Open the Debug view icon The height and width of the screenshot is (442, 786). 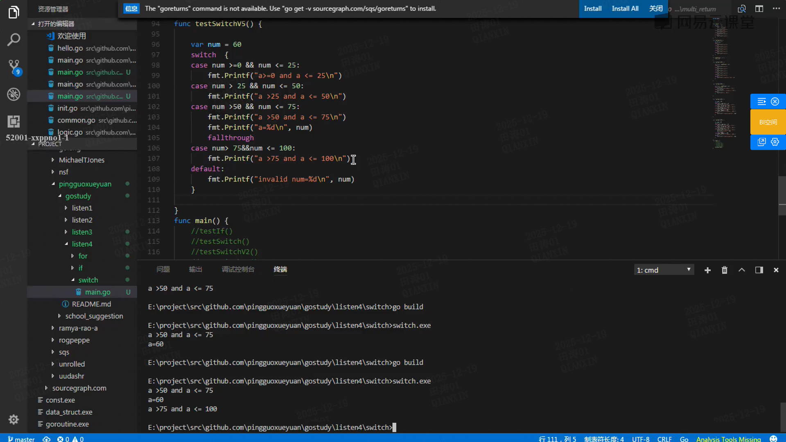pyautogui.click(x=14, y=94)
